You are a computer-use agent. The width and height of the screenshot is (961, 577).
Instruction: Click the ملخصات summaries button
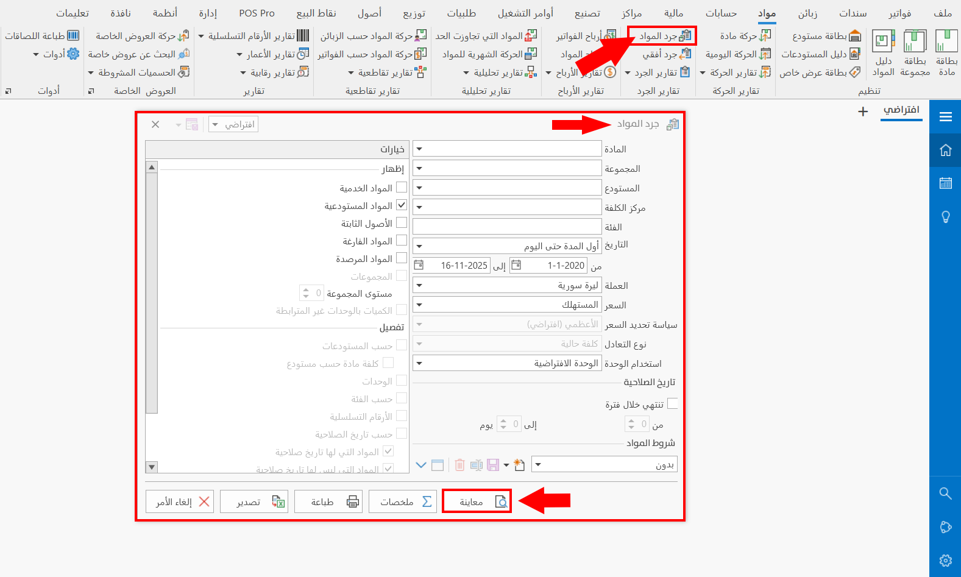[x=403, y=501]
